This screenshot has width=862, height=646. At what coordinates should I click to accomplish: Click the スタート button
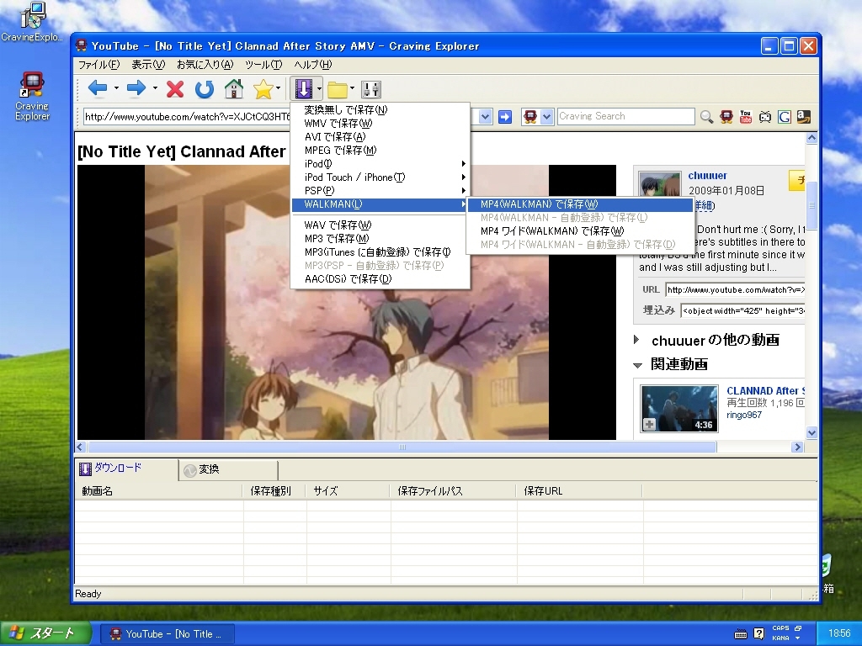(x=45, y=634)
